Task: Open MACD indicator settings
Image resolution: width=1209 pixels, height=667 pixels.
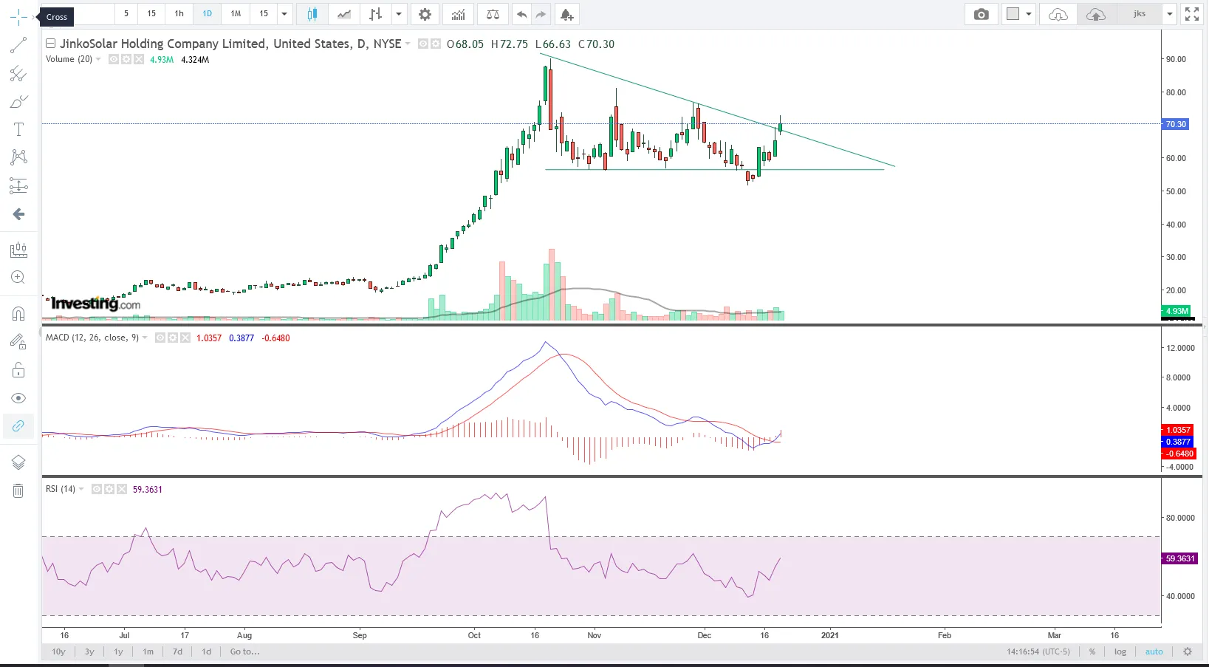Action: pos(172,338)
